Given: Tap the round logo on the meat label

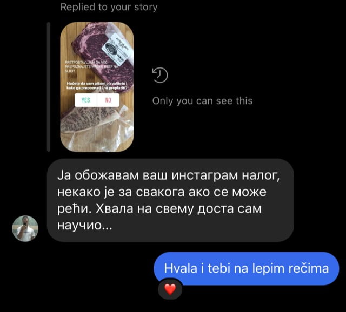Looking at the screenshot, I should [110, 49].
